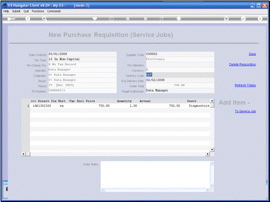Screen dimensions: 270x202
Task: Click the double left arrow toolbar icon
Action: pyautogui.click(x=128, y=19)
